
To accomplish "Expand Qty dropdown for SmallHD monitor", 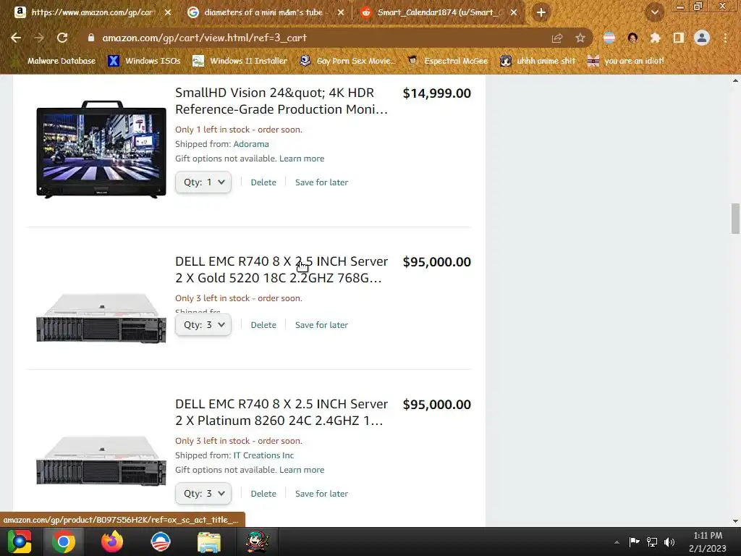I will coord(203,182).
